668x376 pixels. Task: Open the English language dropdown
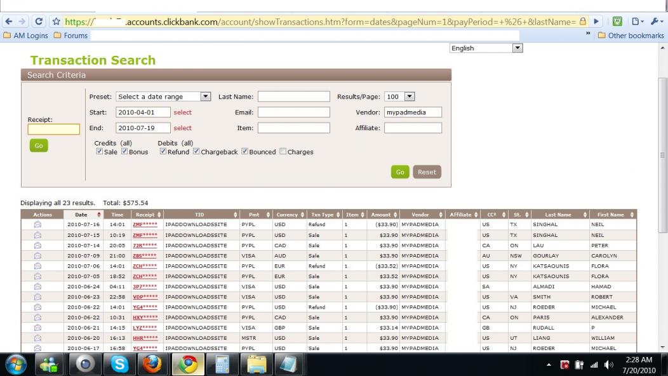[517, 48]
